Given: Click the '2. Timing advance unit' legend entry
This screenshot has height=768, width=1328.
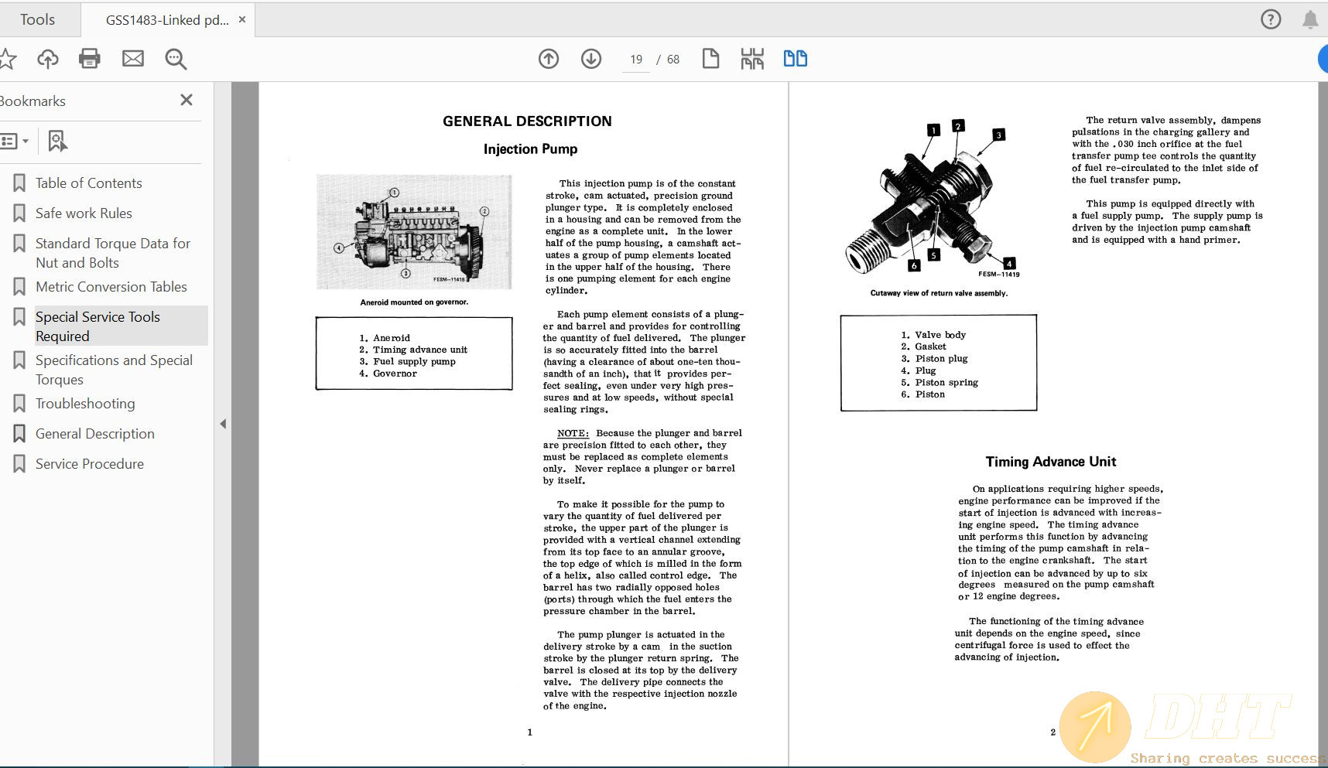Looking at the screenshot, I should [413, 350].
